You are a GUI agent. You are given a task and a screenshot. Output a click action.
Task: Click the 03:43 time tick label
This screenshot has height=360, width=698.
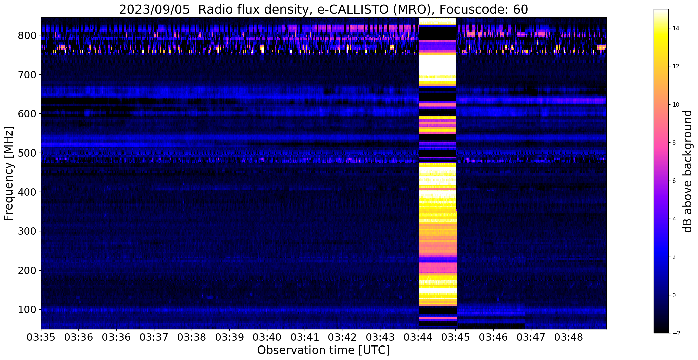[x=380, y=337]
